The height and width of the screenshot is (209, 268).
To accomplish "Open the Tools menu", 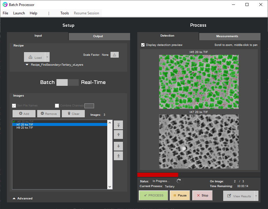I will (65, 13).
